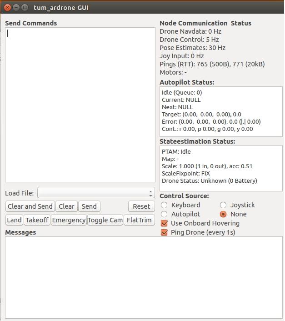The width and height of the screenshot is (285, 321).
Task: Choose Autopilot control source
Action: [164, 214]
